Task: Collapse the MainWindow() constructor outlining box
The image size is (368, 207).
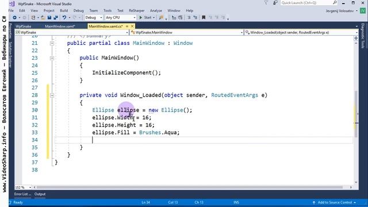Action: point(52,58)
